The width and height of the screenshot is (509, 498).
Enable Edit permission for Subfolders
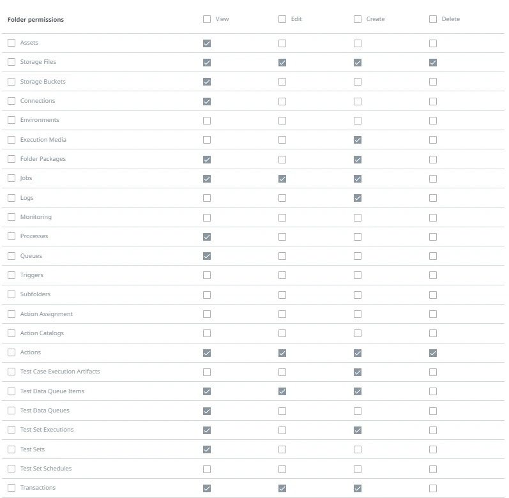click(282, 295)
